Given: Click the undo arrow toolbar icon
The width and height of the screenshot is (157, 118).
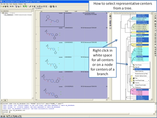Looking at the screenshot, I should (10, 6).
